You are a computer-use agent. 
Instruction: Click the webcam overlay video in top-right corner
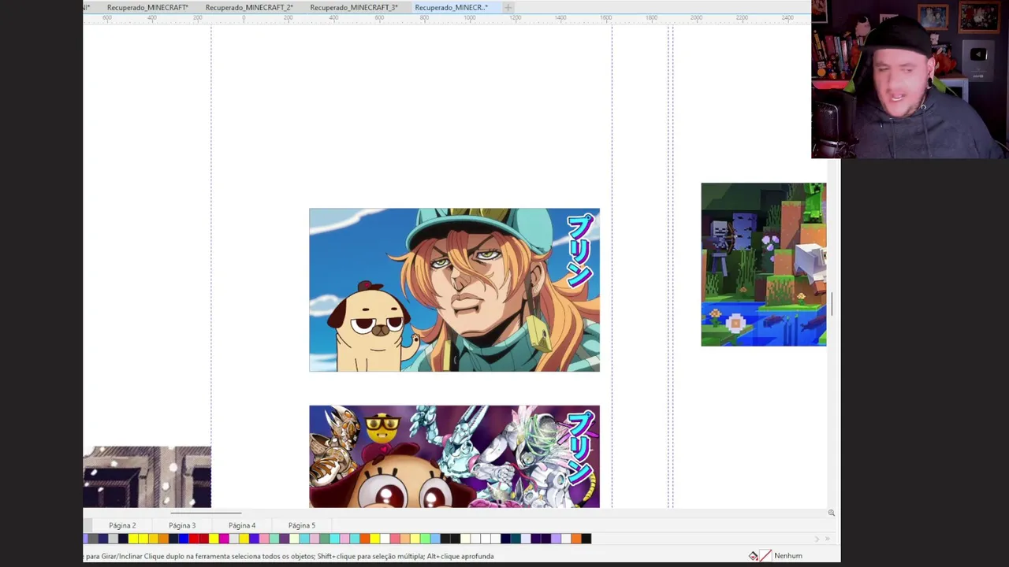[910, 79]
